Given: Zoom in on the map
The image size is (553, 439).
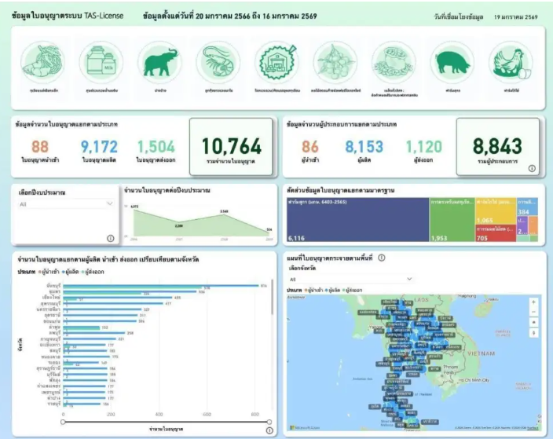Looking at the screenshot, I should [534, 302].
